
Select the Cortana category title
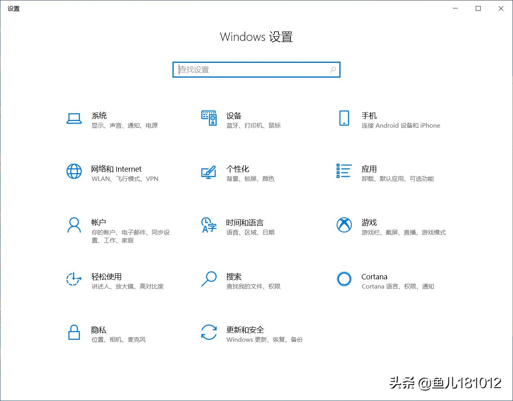[374, 277]
